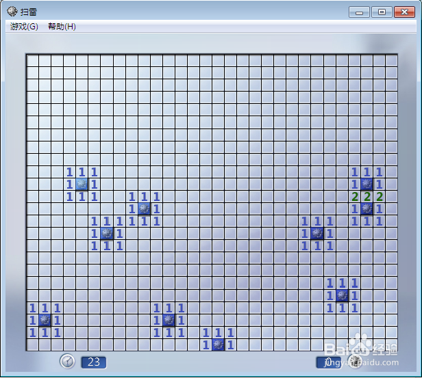Click the bottom-center mine left of the bottom-row mine
The height and width of the screenshot is (378, 422).
pos(169,320)
